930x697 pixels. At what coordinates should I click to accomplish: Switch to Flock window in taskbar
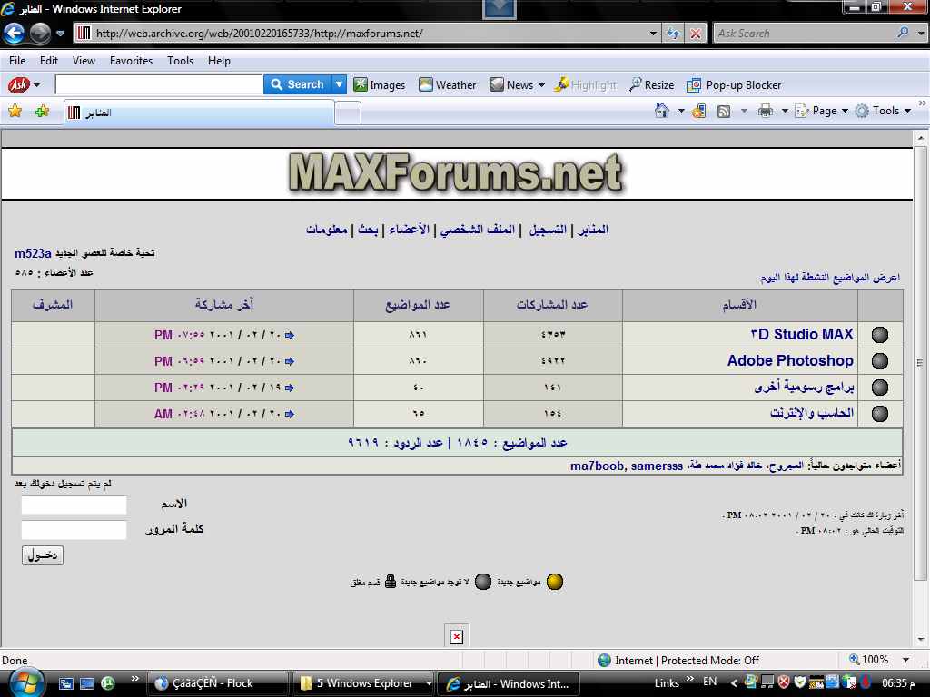point(217,683)
